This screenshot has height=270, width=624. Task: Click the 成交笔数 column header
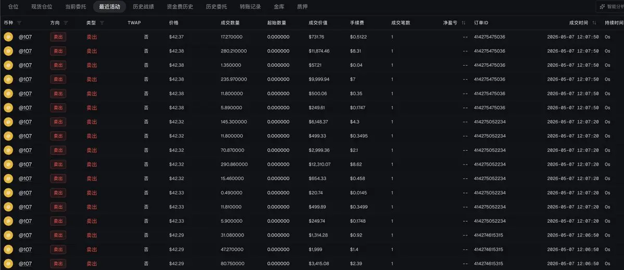[401, 23]
